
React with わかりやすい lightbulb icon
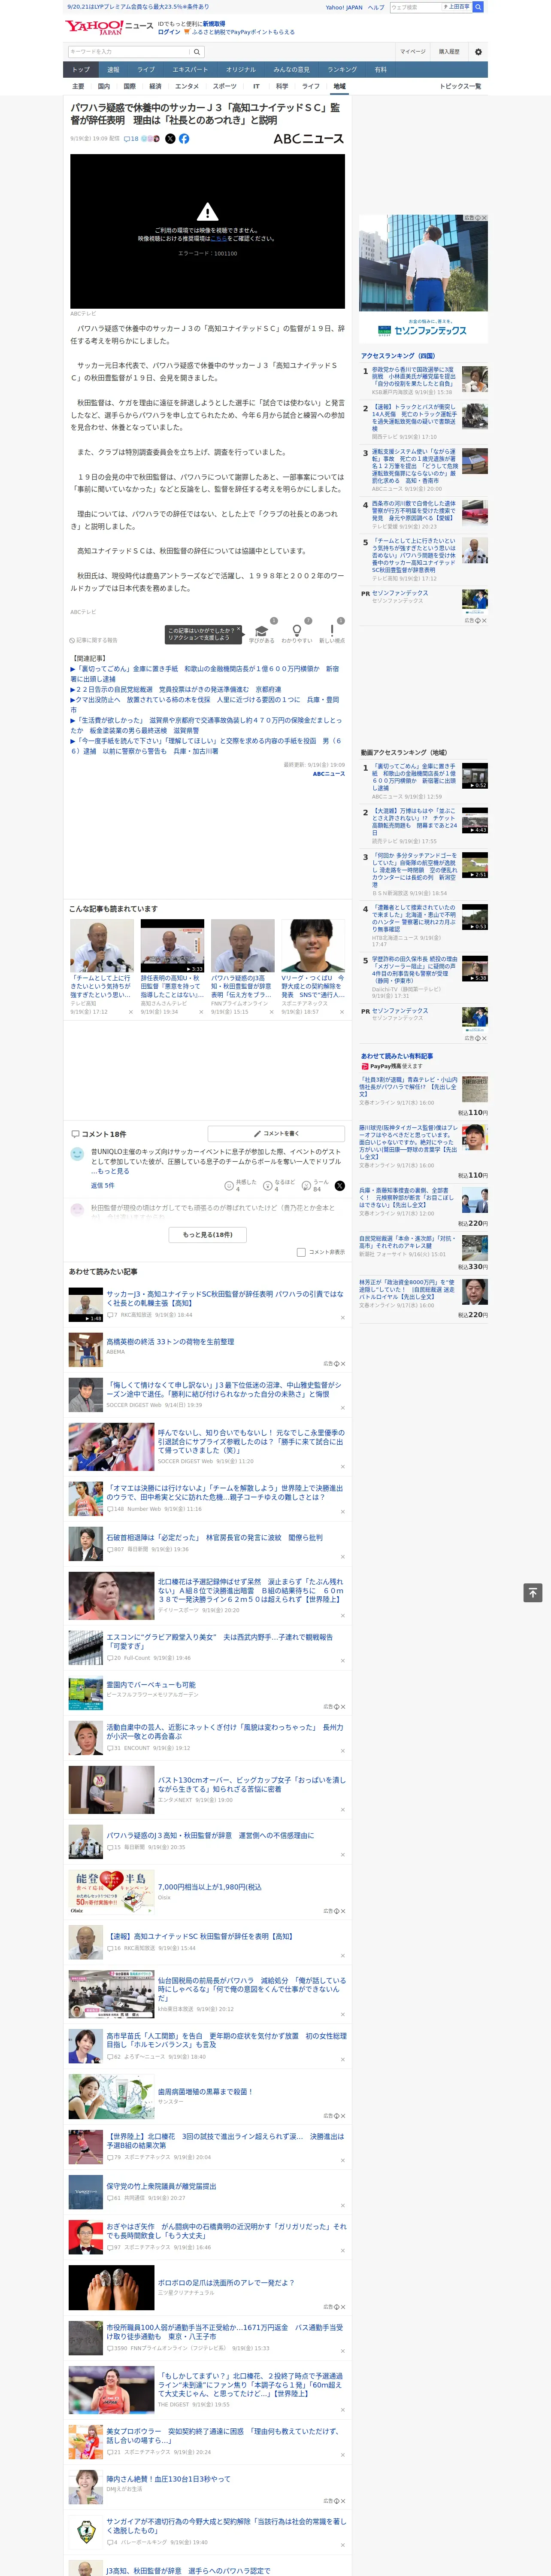point(296,632)
